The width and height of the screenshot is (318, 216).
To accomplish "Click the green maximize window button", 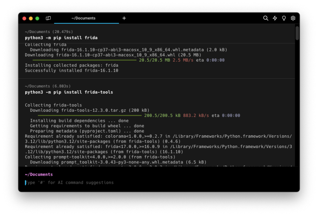I will point(38,18).
